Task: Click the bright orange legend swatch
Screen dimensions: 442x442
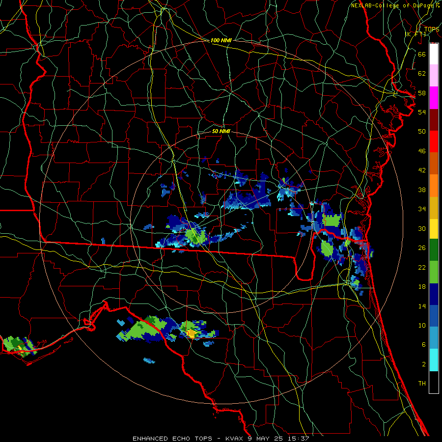Action: pyautogui.click(x=434, y=186)
